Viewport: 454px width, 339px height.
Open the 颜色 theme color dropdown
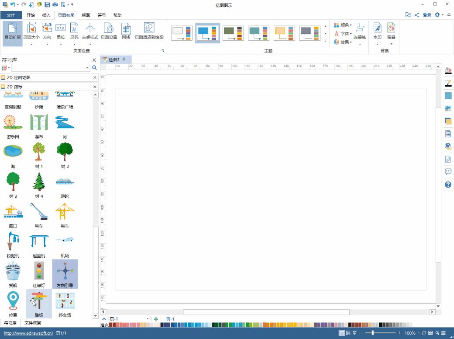click(x=343, y=25)
